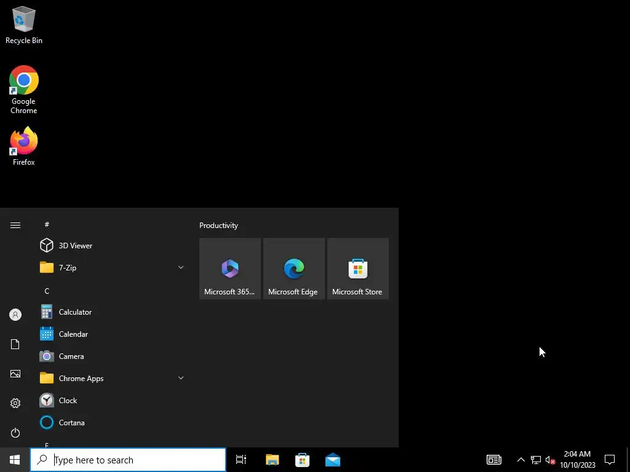The width and height of the screenshot is (630, 472).
Task: Click the muted volume tray icon
Action: 550,460
